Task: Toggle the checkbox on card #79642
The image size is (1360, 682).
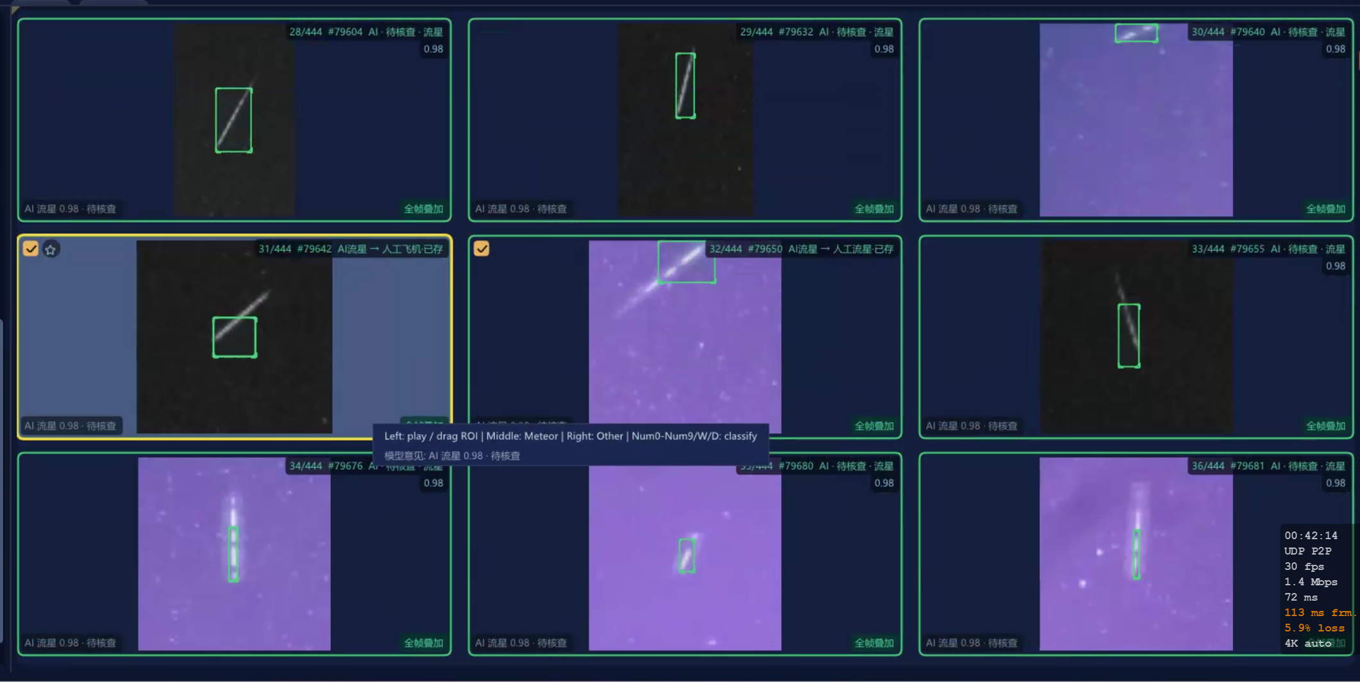Action: pyautogui.click(x=31, y=248)
